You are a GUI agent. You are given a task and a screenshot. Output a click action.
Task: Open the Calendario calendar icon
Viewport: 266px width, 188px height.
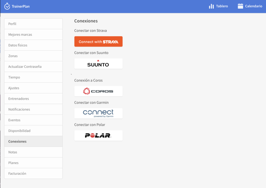pos(240,6)
